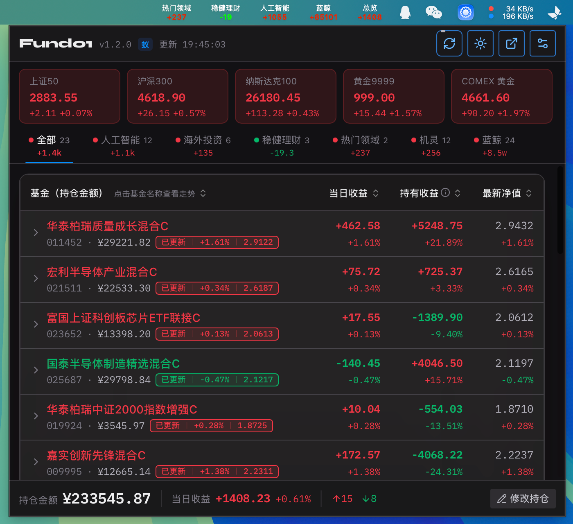Sort by fund name arrows
The width and height of the screenshot is (573, 524).
point(203,193)
